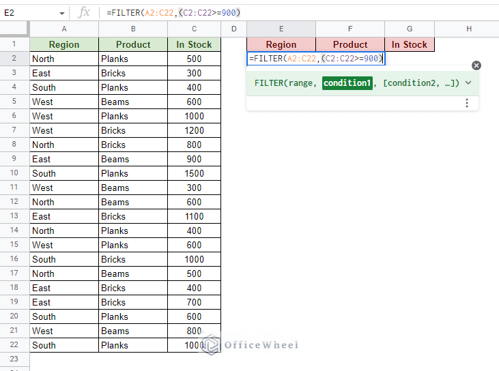Click cell A9 containing East
The height and width of the screenshot is (371, 499).
[x=64, y=159]
